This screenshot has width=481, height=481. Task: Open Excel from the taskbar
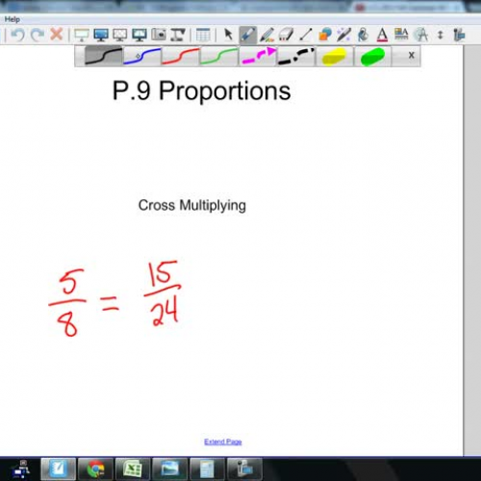click(133, 469)
